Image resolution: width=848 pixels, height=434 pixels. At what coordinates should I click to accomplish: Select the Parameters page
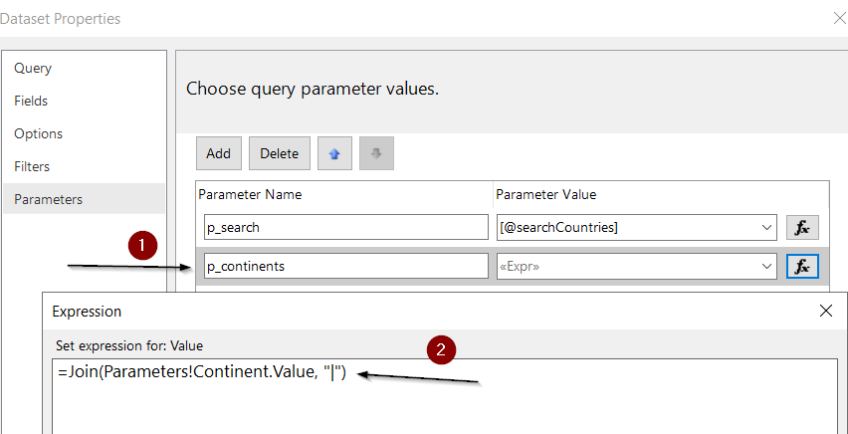48,199
